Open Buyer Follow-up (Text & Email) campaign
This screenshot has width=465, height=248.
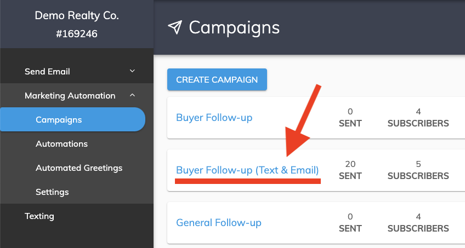click(x=247, y=170)
